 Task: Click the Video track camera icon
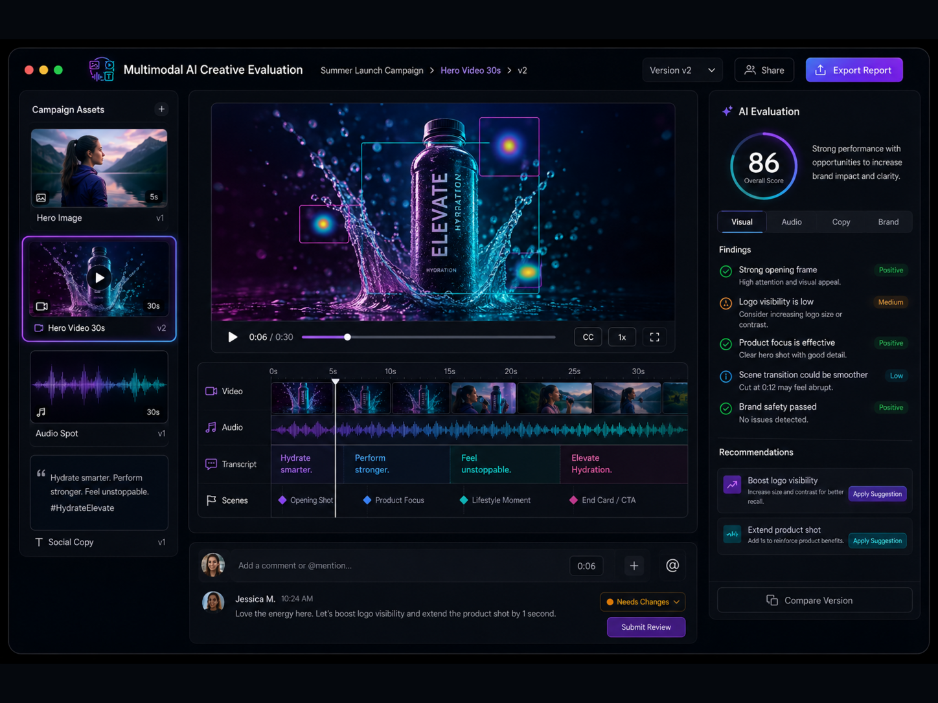[211, 391]
